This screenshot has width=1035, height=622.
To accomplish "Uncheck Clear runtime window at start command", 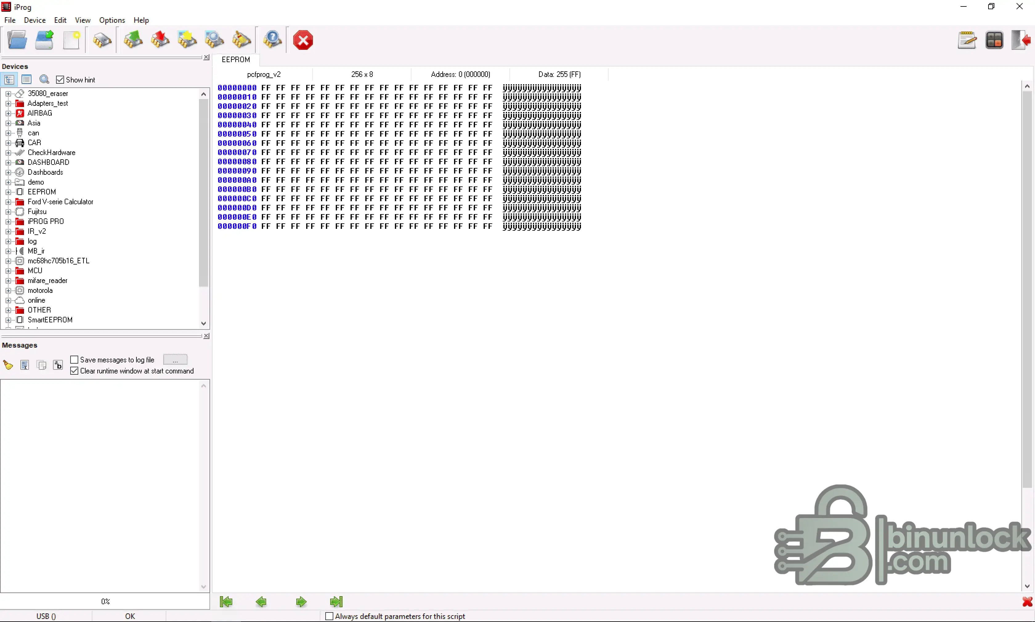I will tap(74, 371).
